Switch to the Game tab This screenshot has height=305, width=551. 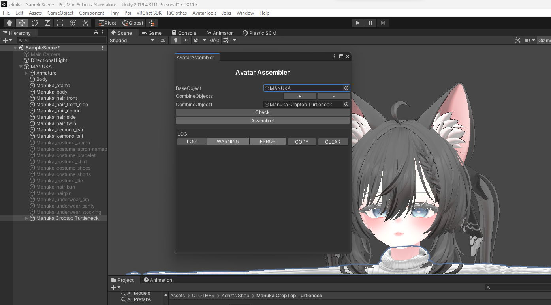click(x=152, y=33)
